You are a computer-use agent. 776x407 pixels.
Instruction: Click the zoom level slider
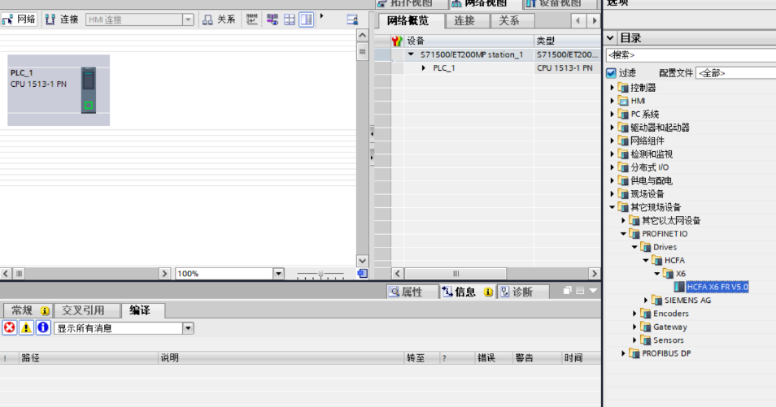(320, 274)
